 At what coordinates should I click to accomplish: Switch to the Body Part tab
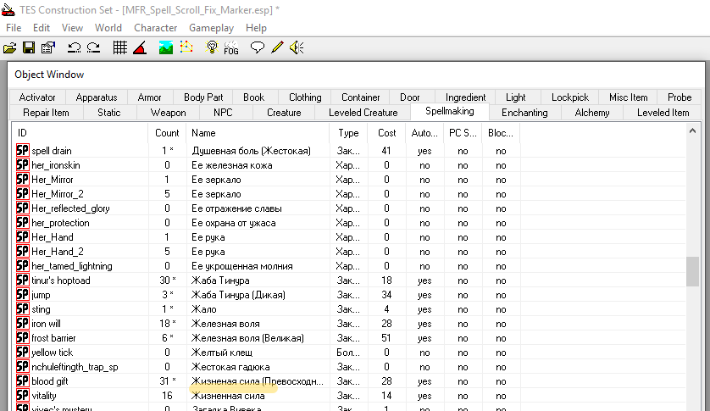click(203, 97)
